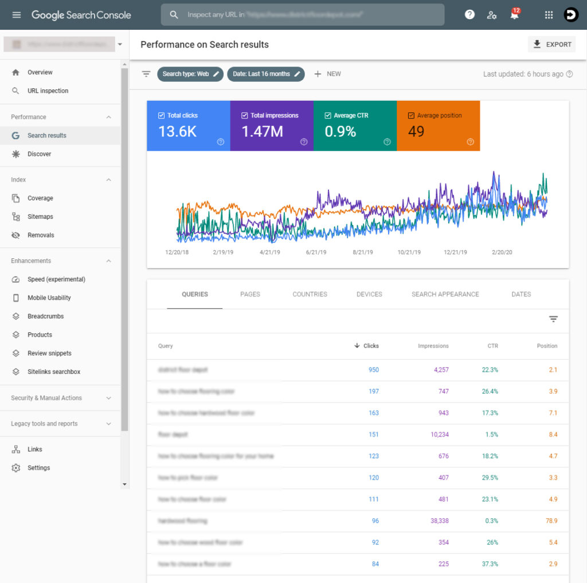Add a NEW filter
587x583 pixels.
click(x=327, y=74)
